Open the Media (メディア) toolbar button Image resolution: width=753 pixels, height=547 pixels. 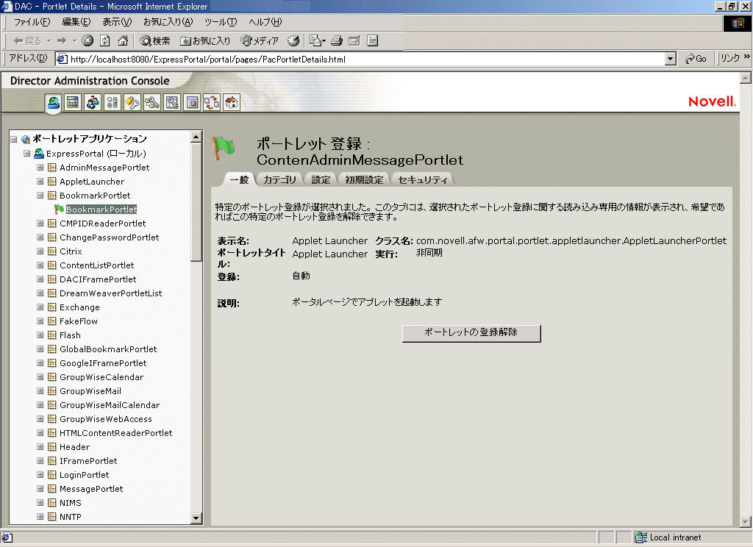click(x=260, y=41)
